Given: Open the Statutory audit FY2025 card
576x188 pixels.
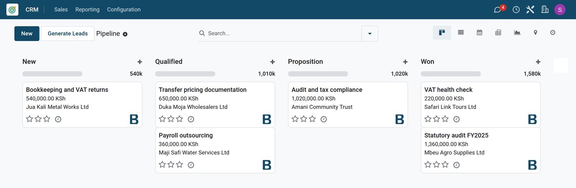Looking at the screenshot, I should coord(481,150).
